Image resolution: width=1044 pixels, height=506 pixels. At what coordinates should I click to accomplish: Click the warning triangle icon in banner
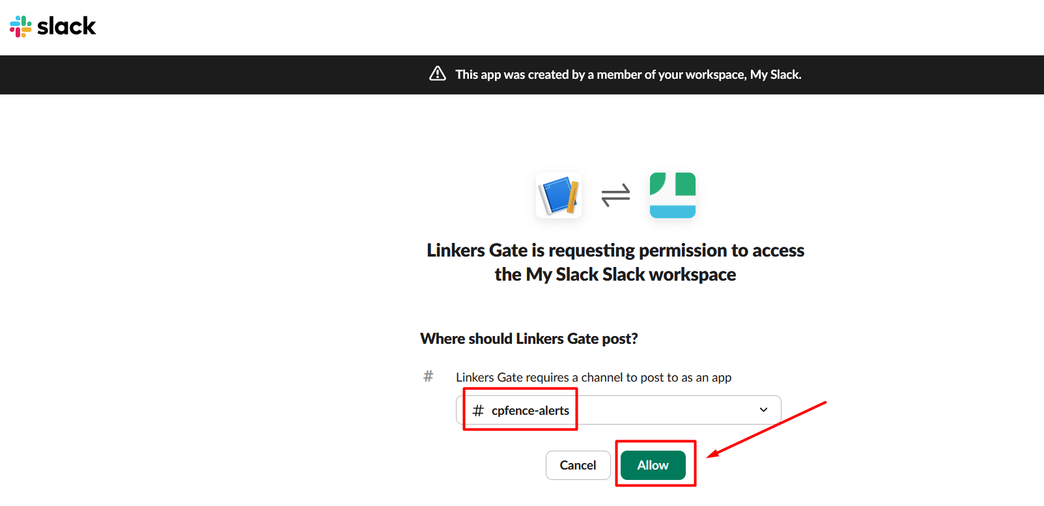pyautogui.click(x=438, y=74)
